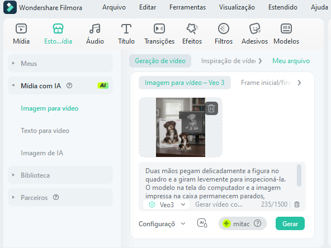Select the Esto...ídia stock media icon
The height and width of the screenshot is (248, 331).
point(58,28)
